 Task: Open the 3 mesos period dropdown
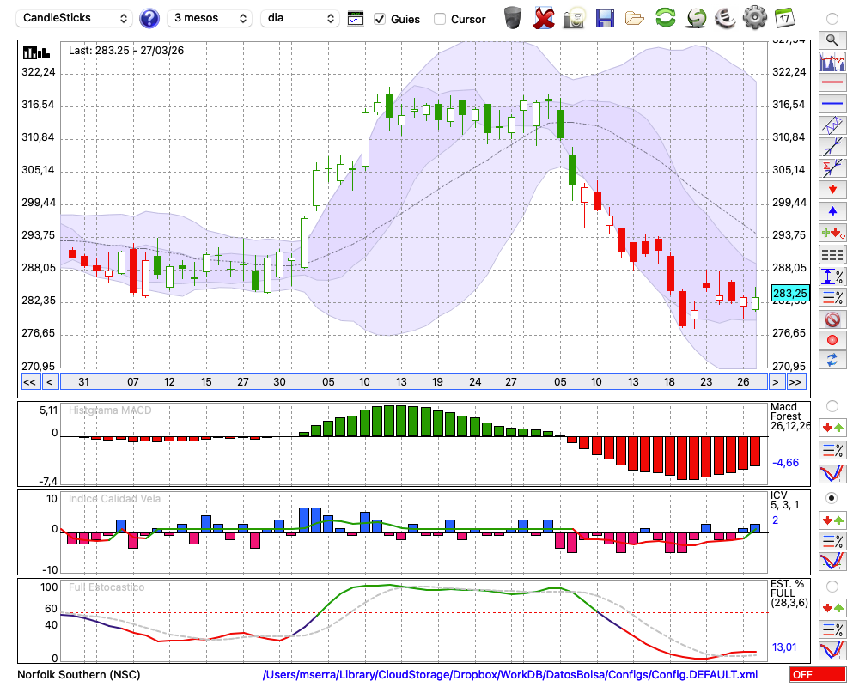coord(210,18)
